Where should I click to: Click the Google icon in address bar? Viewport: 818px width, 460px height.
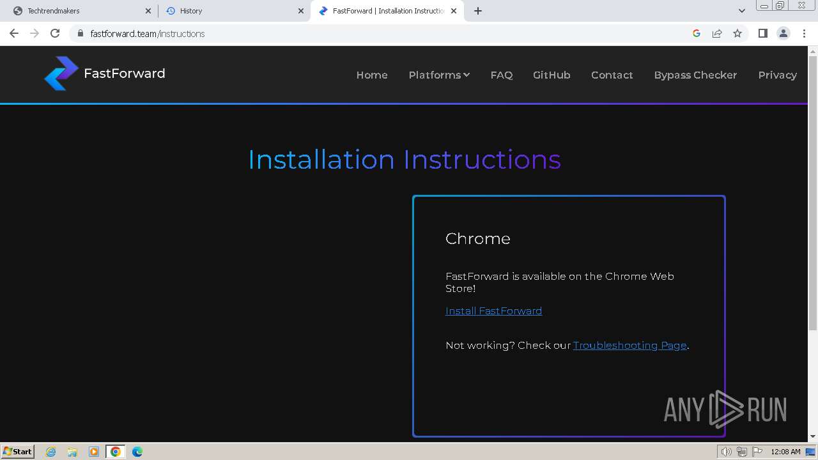pos(697,33)
